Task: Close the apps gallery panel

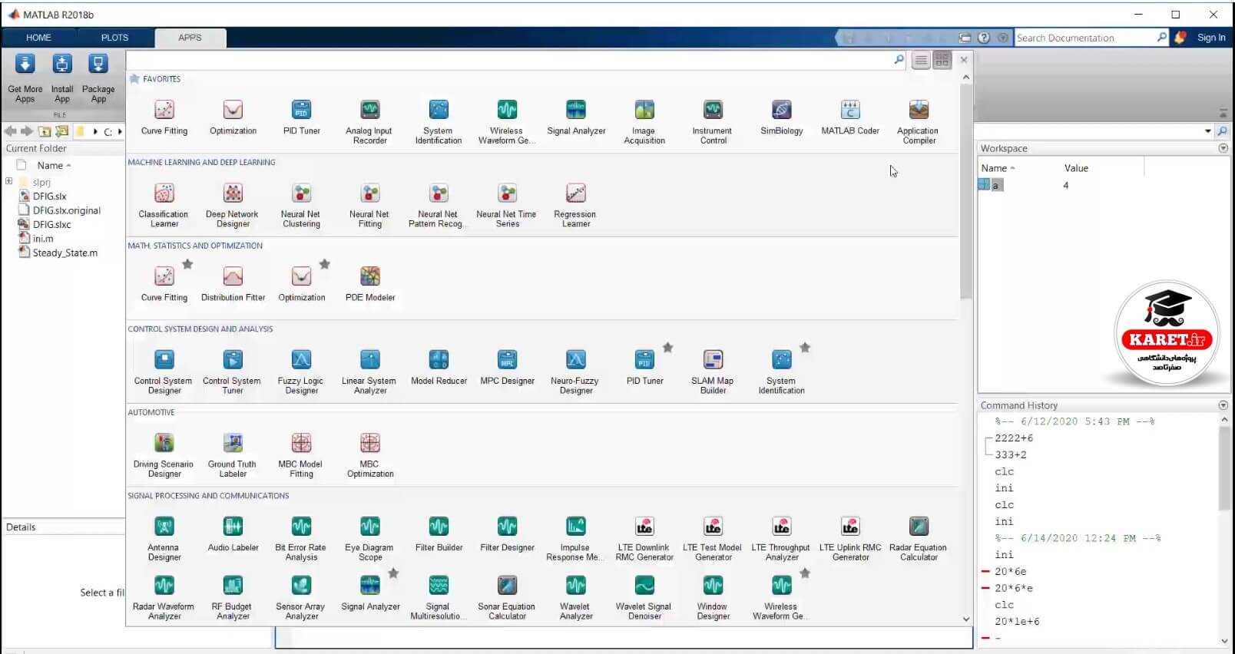Action: pos(964,60)
